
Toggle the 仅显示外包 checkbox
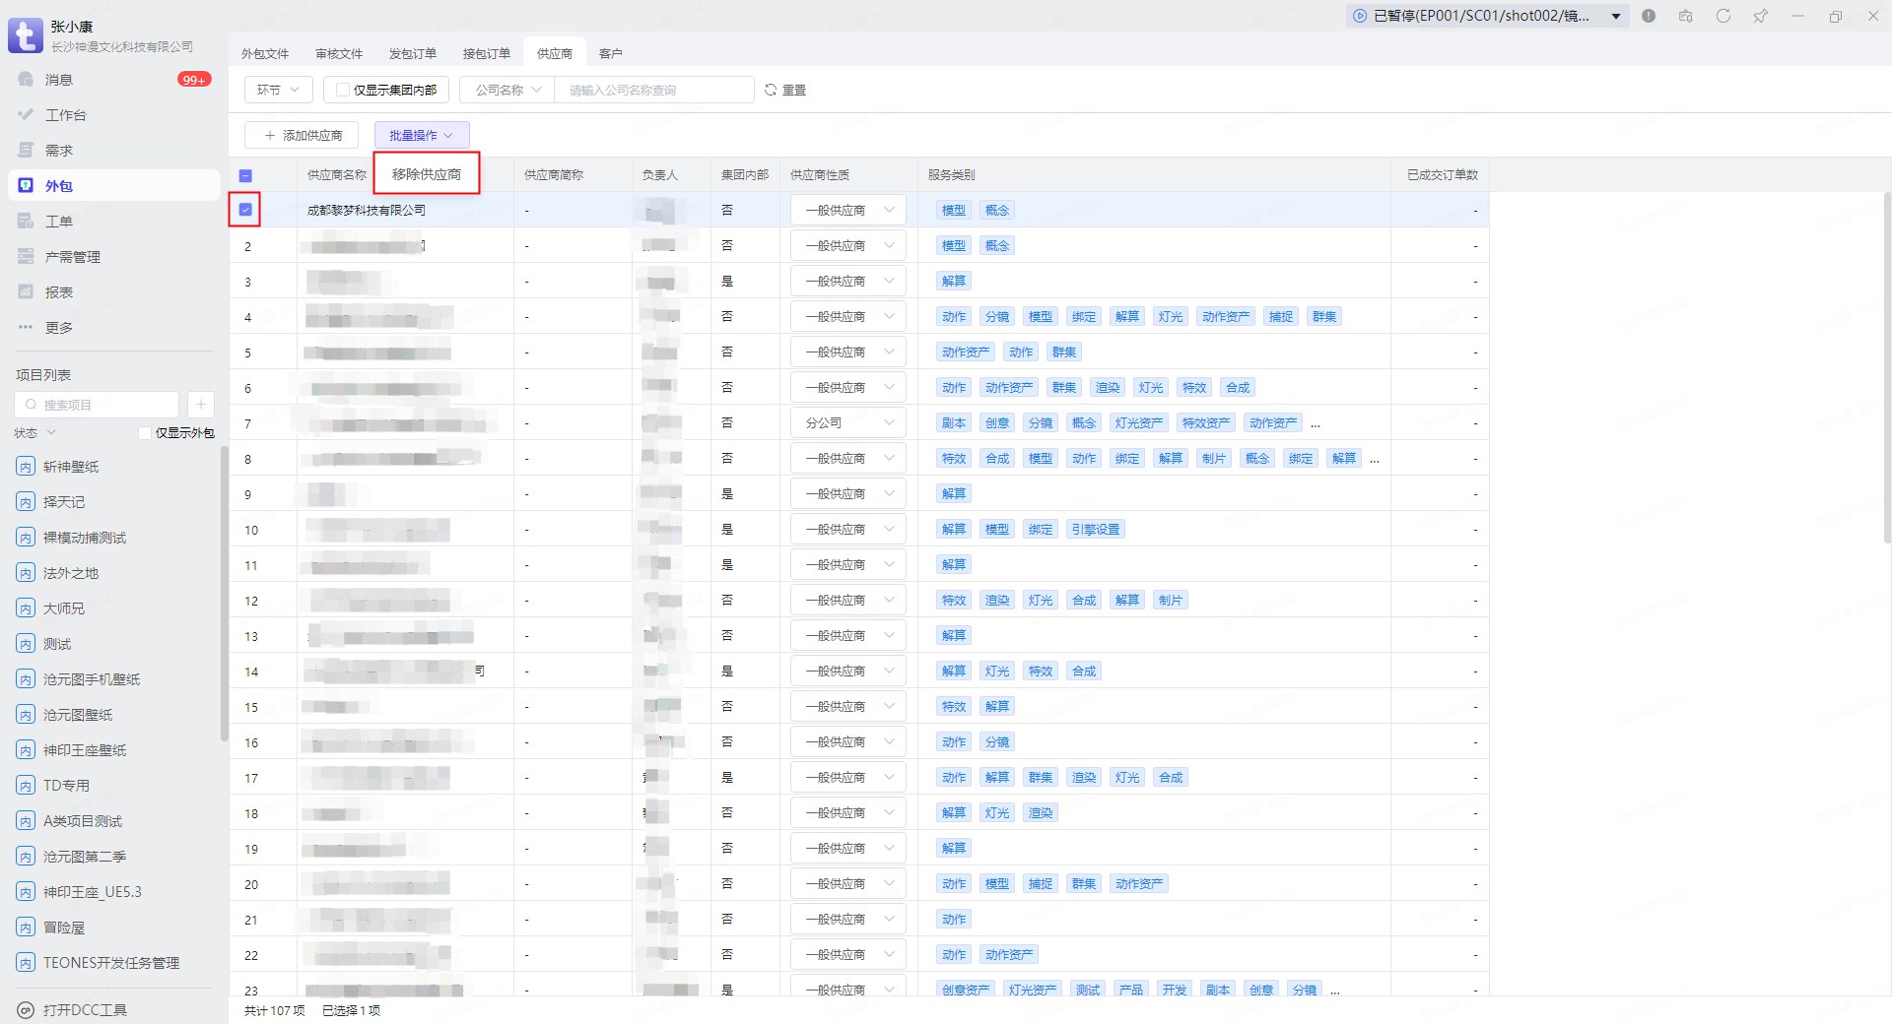[146, 433]
